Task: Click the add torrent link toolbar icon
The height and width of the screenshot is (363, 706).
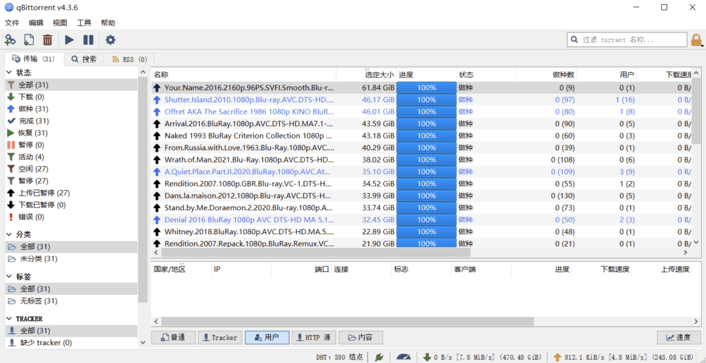Action: [10, 40]
